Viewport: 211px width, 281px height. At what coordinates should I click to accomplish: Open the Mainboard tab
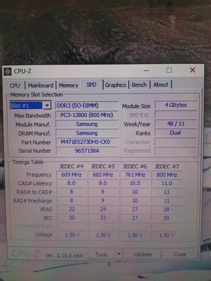(40, 86)
